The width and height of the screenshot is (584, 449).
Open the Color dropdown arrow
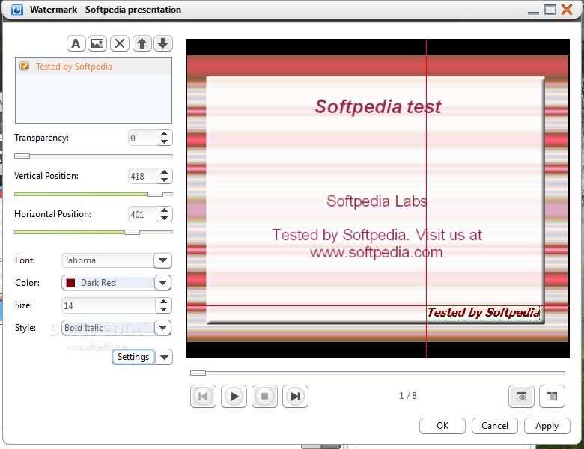click(x=162, y=283)
